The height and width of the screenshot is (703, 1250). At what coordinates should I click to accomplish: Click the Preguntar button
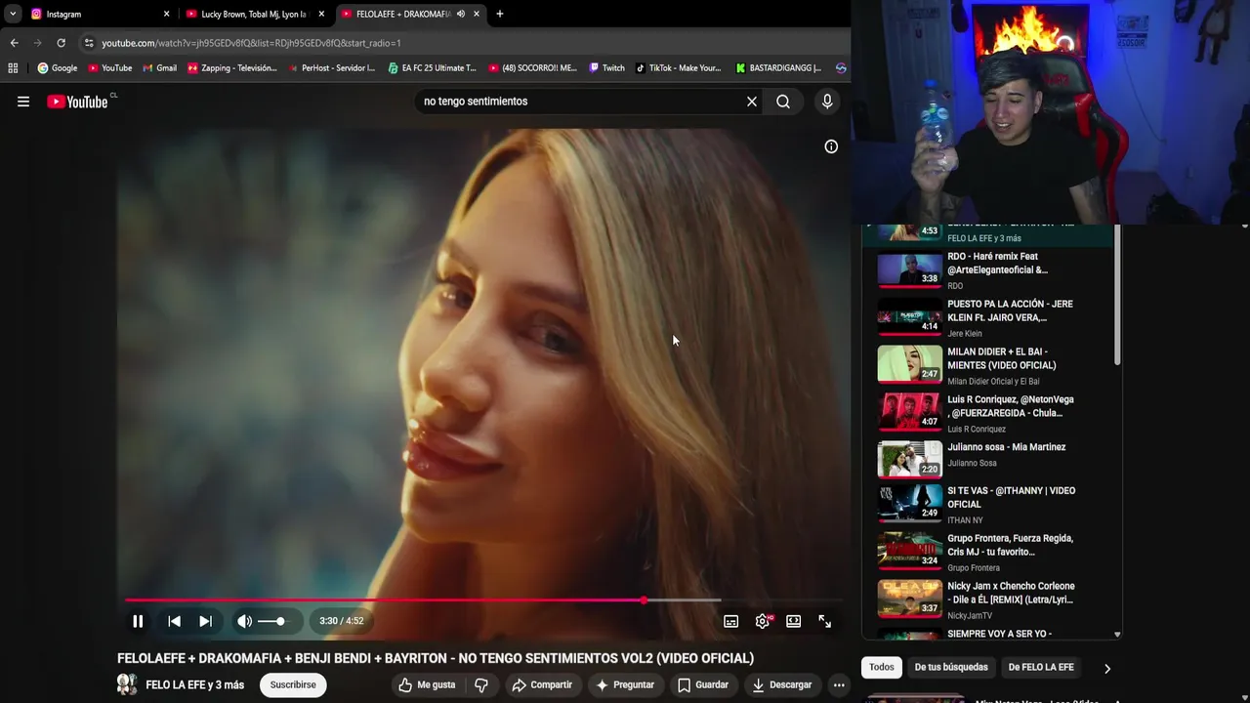click(x=625, y=684)
